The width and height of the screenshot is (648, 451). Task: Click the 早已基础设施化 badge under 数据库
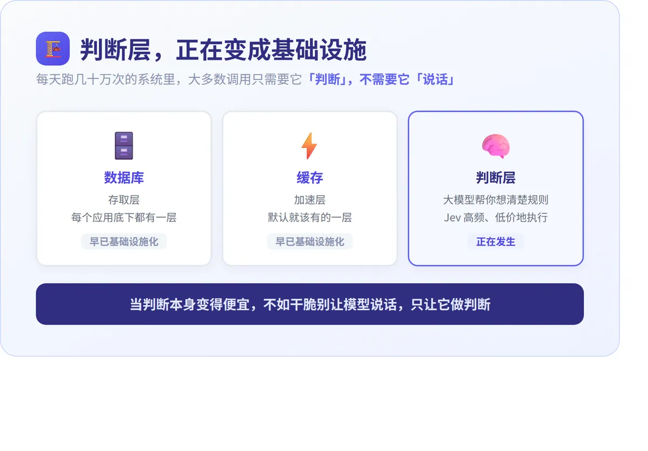tap(124, 241)
